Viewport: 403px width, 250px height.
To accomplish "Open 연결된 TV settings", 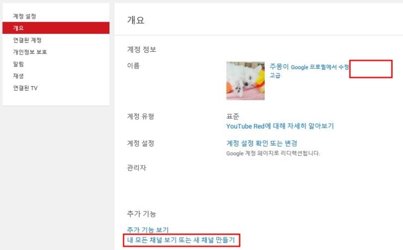I will pyautogui.click(x=25, y=88).
